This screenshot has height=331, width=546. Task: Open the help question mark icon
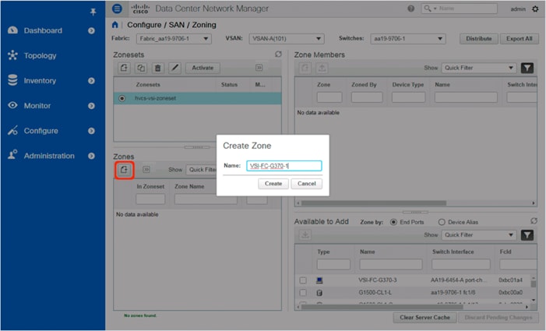click(x=411, y=9)
